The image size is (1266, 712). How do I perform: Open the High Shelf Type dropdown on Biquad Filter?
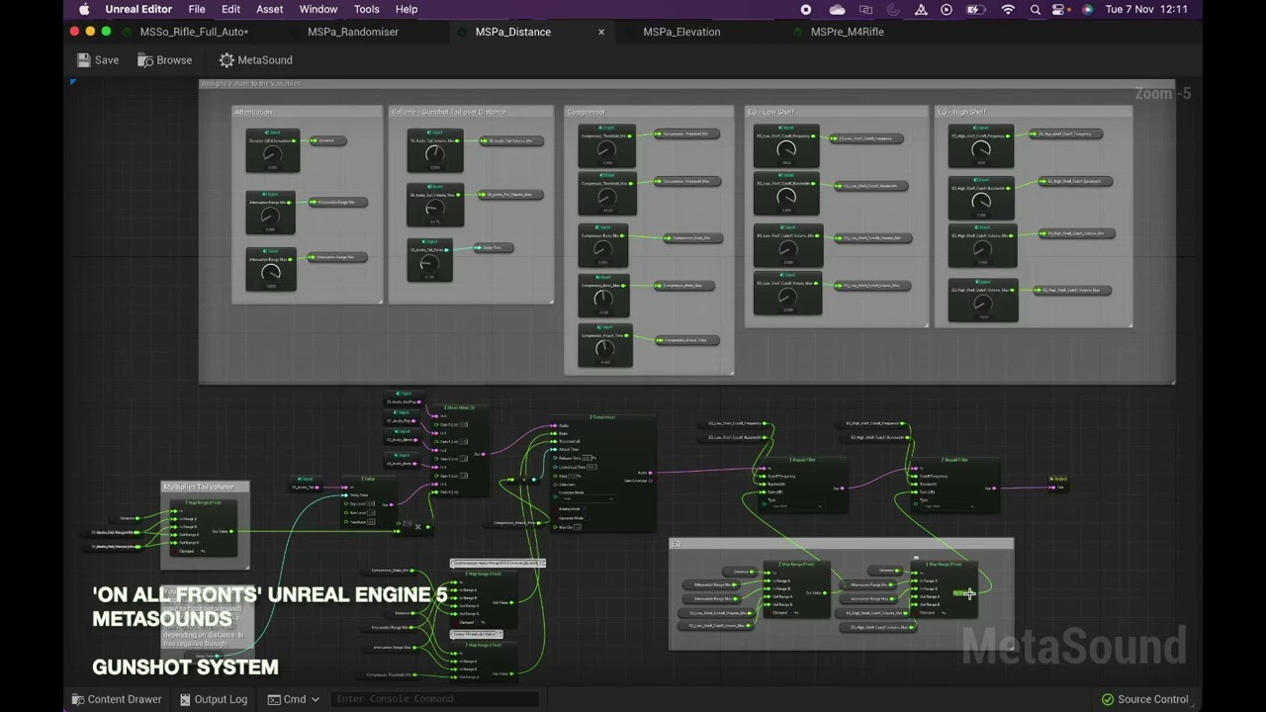tap(947, 506)
